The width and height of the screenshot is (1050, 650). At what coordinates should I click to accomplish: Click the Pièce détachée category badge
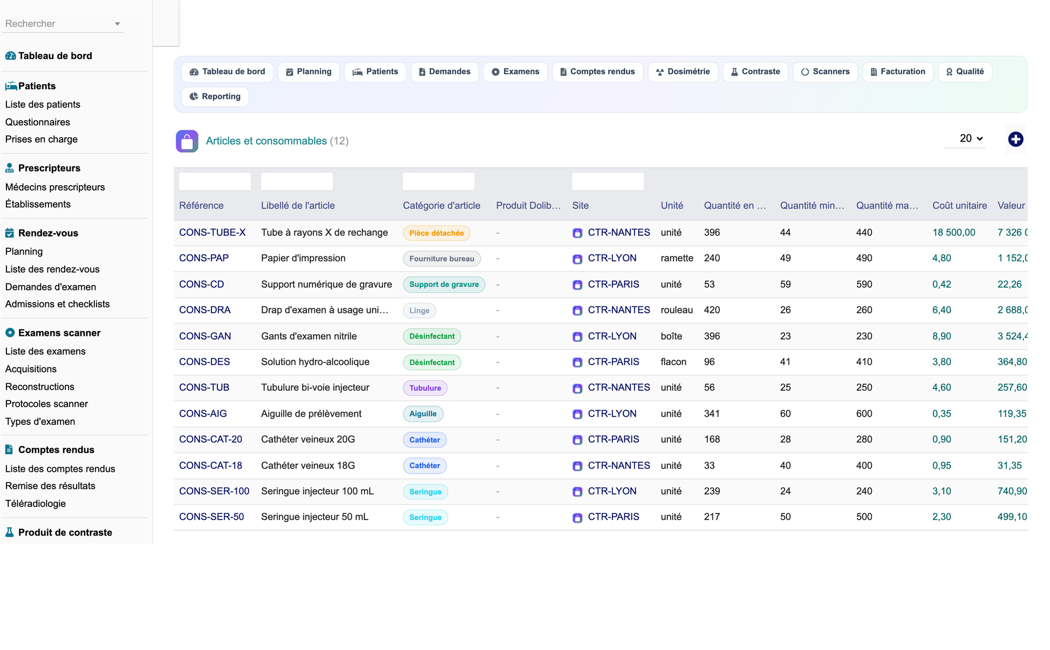pyautogui.click(x=437, y=233)
